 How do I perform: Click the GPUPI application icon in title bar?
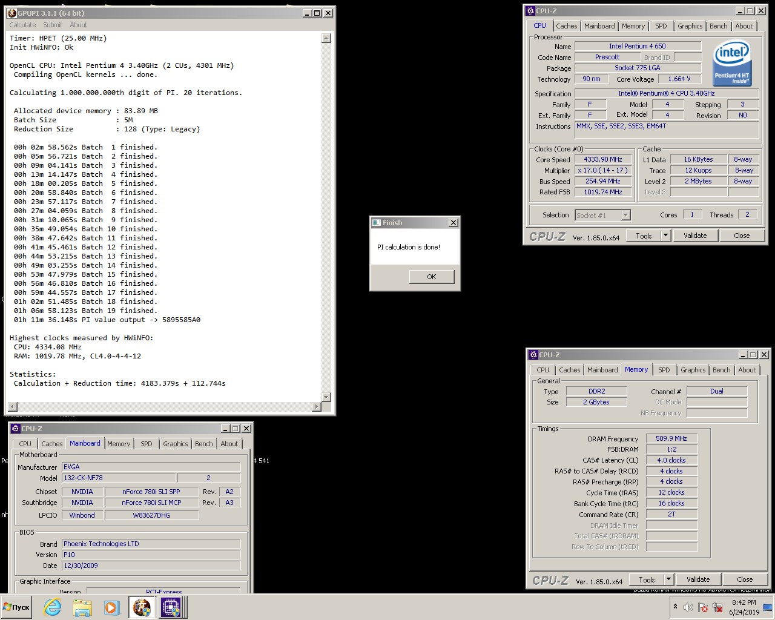[x=12, y=13]
